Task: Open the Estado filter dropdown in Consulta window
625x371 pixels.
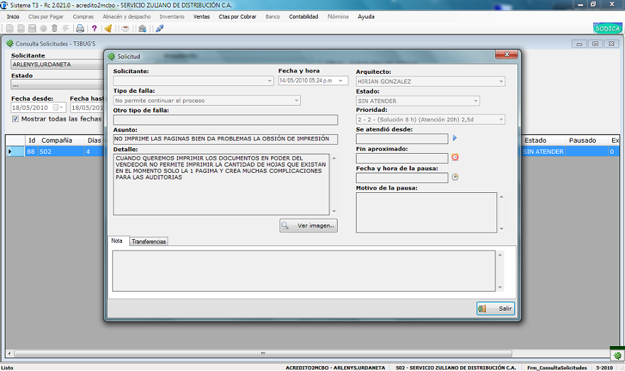Action: (57, 85)
